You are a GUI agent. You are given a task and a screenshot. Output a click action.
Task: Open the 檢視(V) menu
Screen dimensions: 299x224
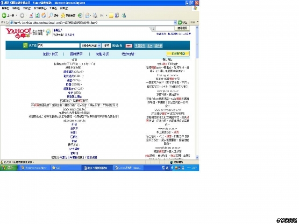27,8
